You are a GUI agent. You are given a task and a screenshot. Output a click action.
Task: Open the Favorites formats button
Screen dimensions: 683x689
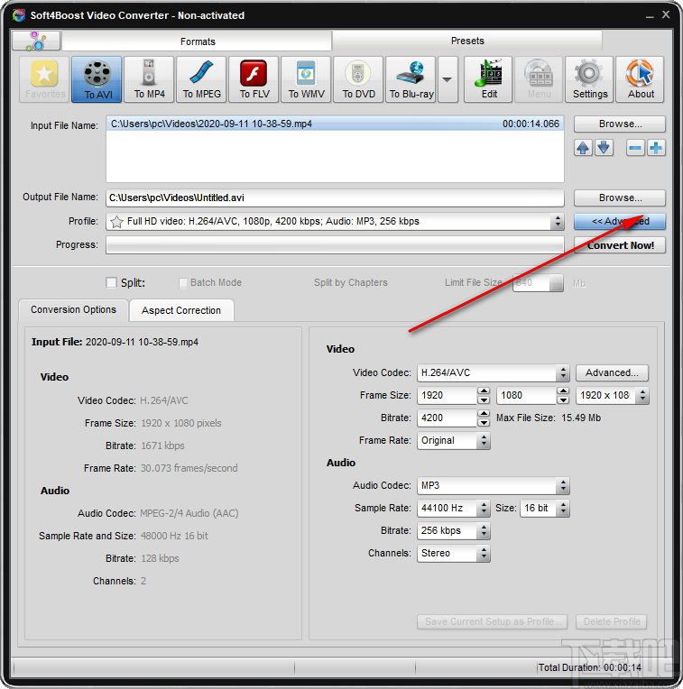pos(44,79)
